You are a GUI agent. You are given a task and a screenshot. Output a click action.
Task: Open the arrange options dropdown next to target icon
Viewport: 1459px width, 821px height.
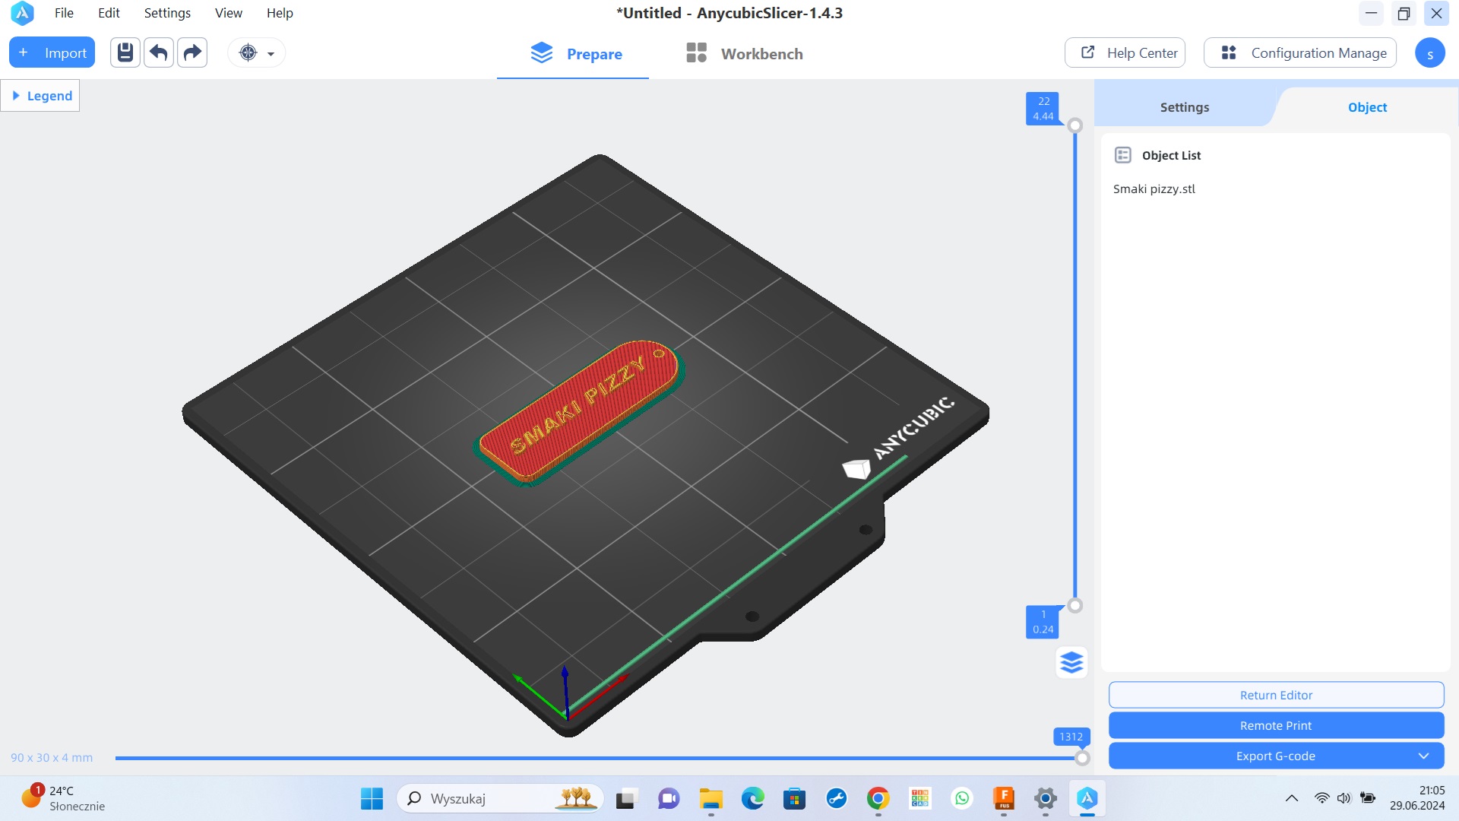[x=270, y=52]
